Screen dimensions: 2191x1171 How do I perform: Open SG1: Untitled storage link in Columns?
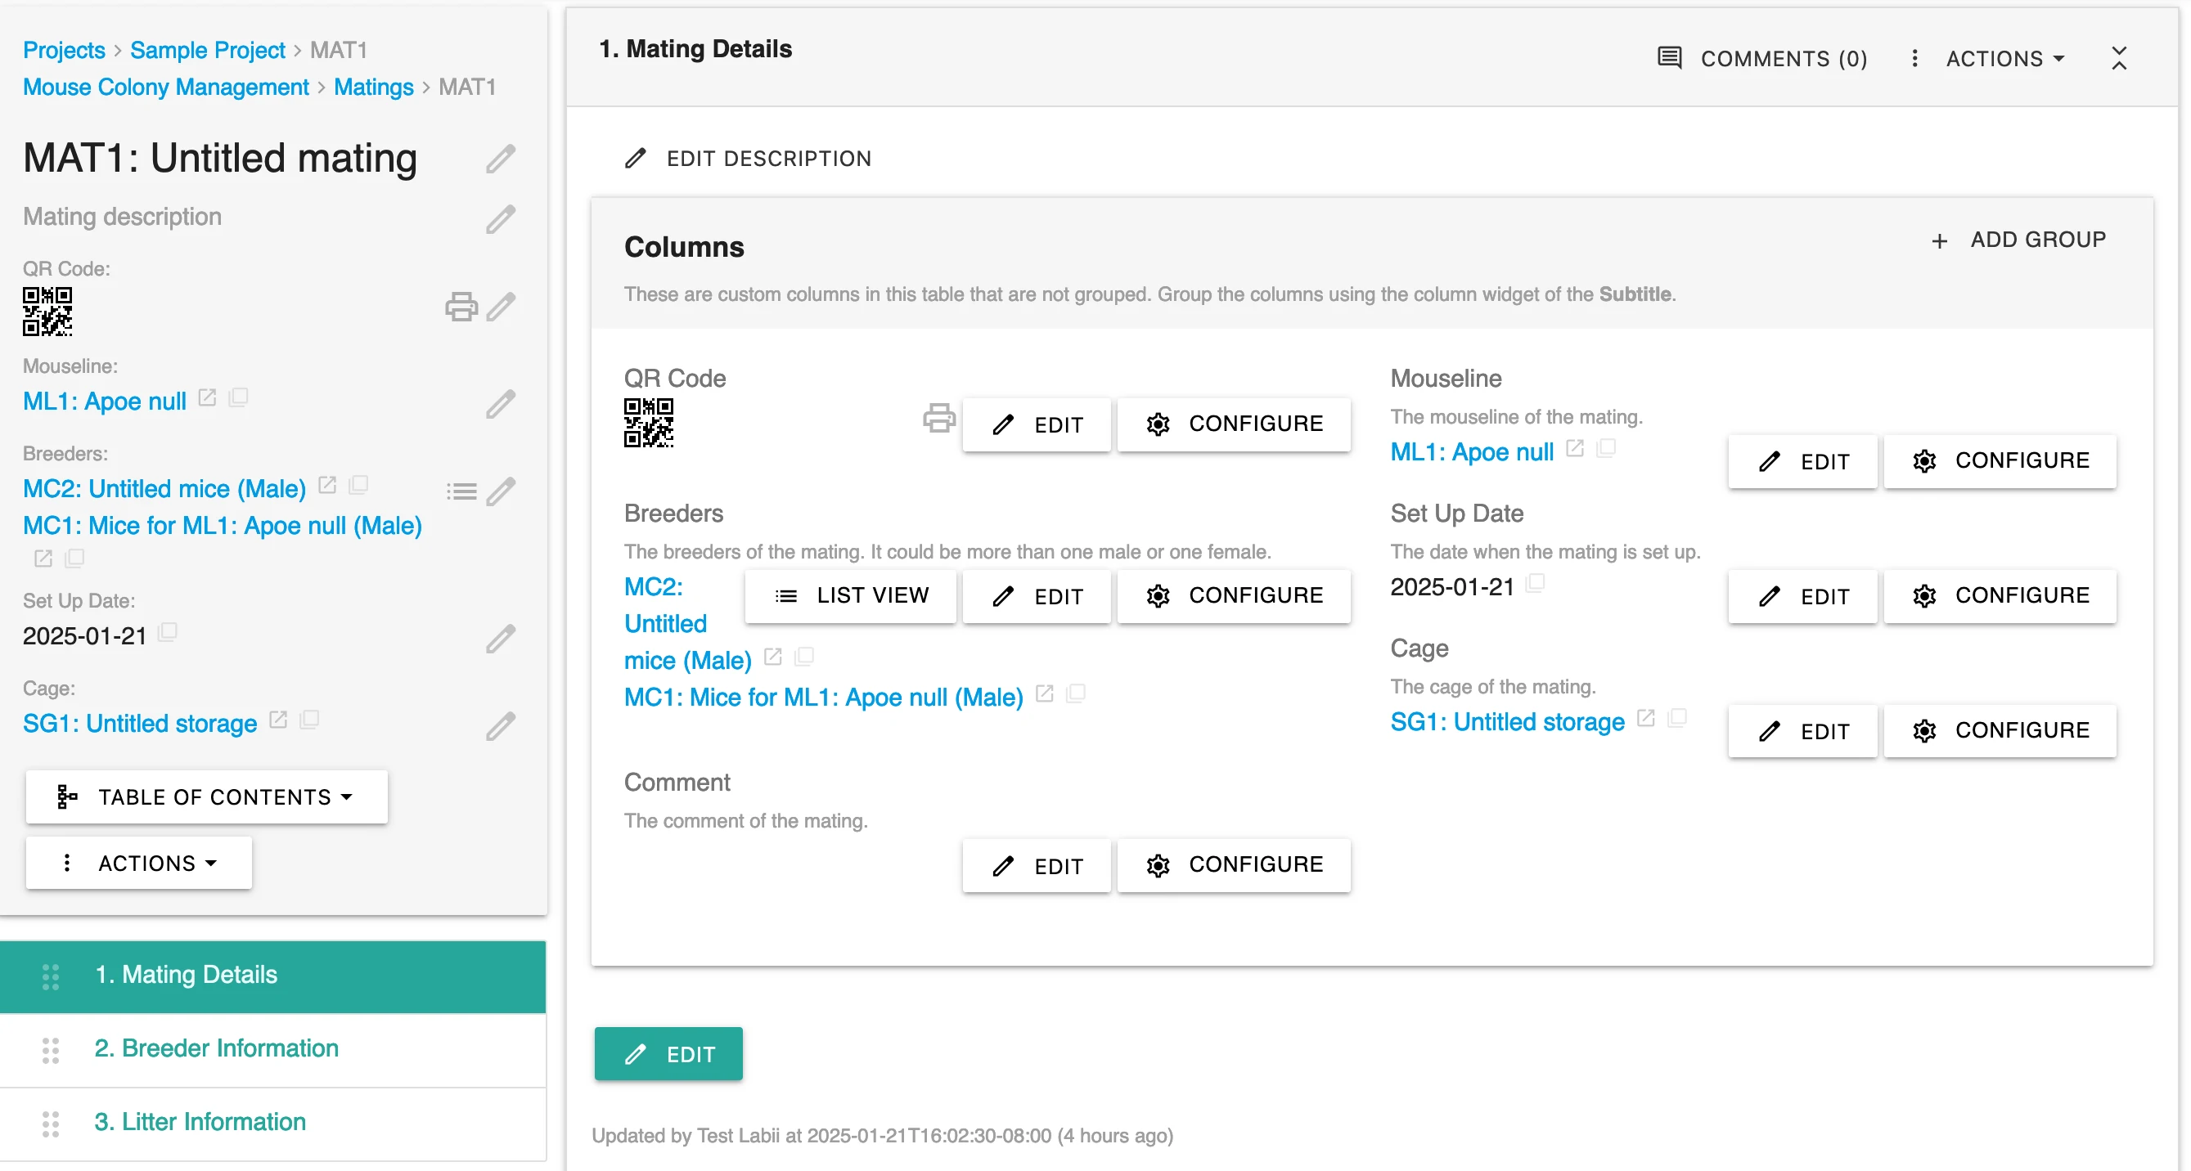click(x=1507, y=723)
